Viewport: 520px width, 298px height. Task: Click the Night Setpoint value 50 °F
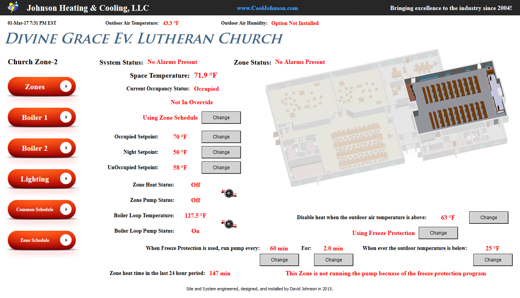click(x=180, y=152)
